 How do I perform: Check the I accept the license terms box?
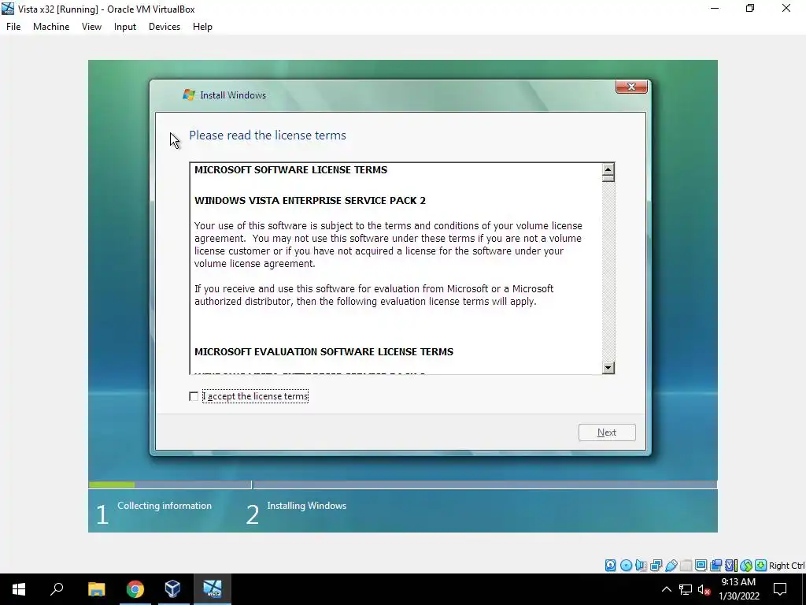(194, 396)
